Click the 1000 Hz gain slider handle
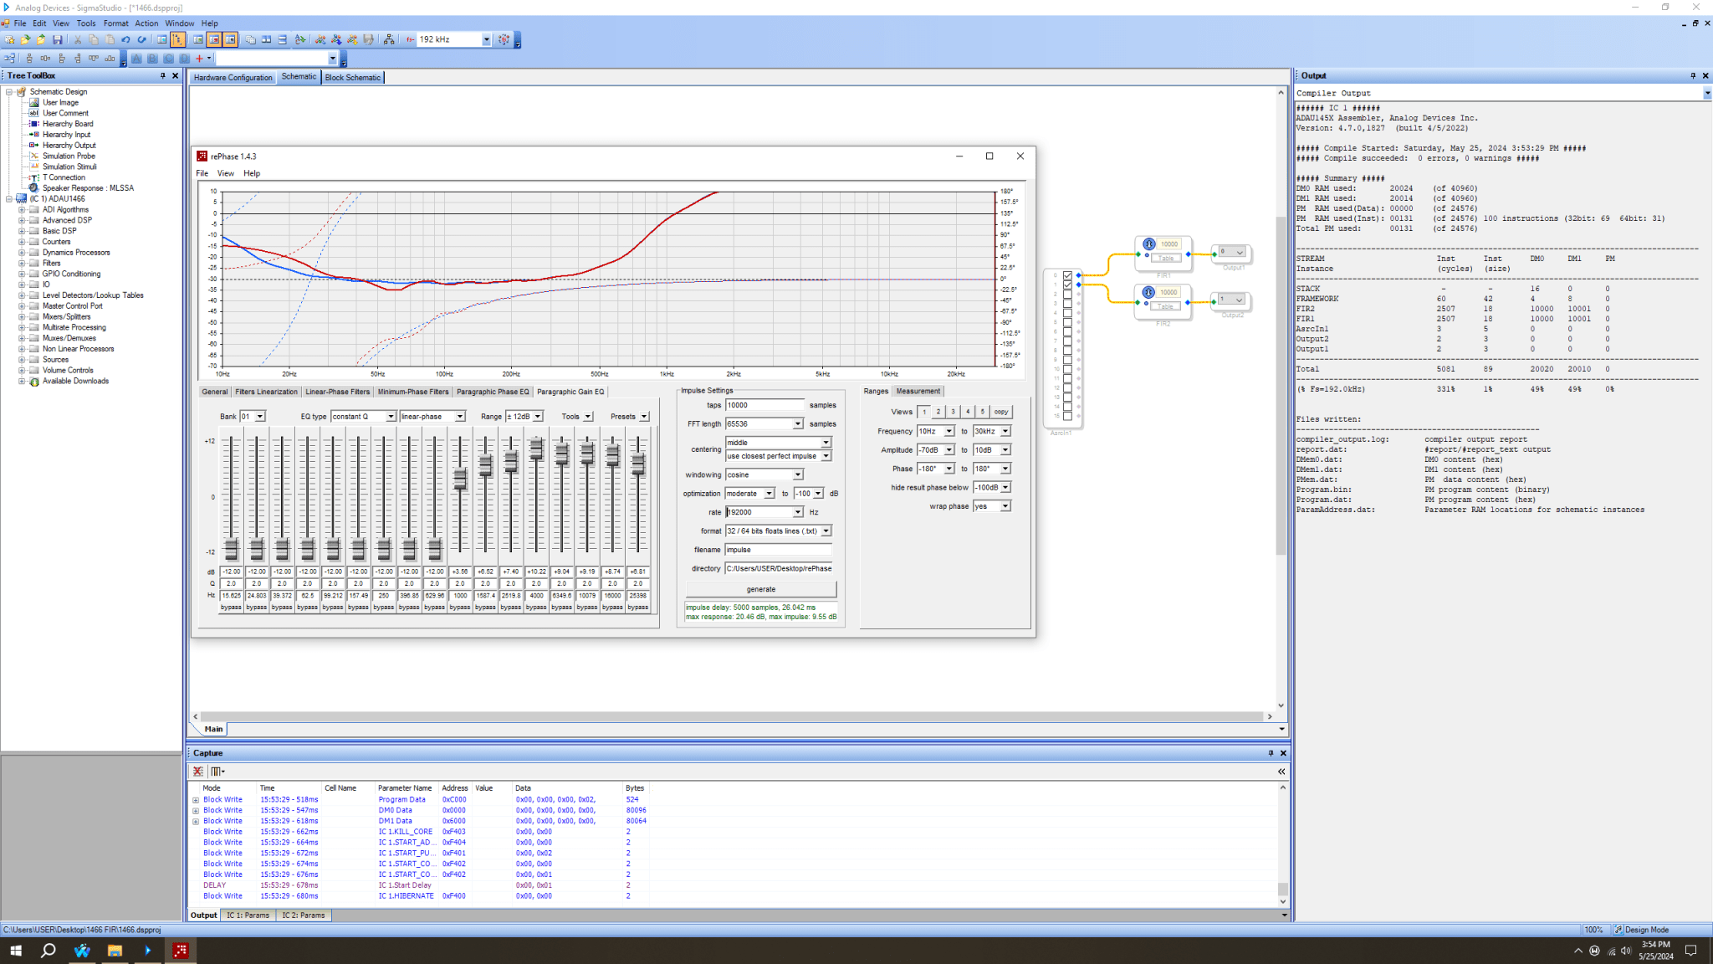Viewport: 1713px width, 964px height. (460, 479)
